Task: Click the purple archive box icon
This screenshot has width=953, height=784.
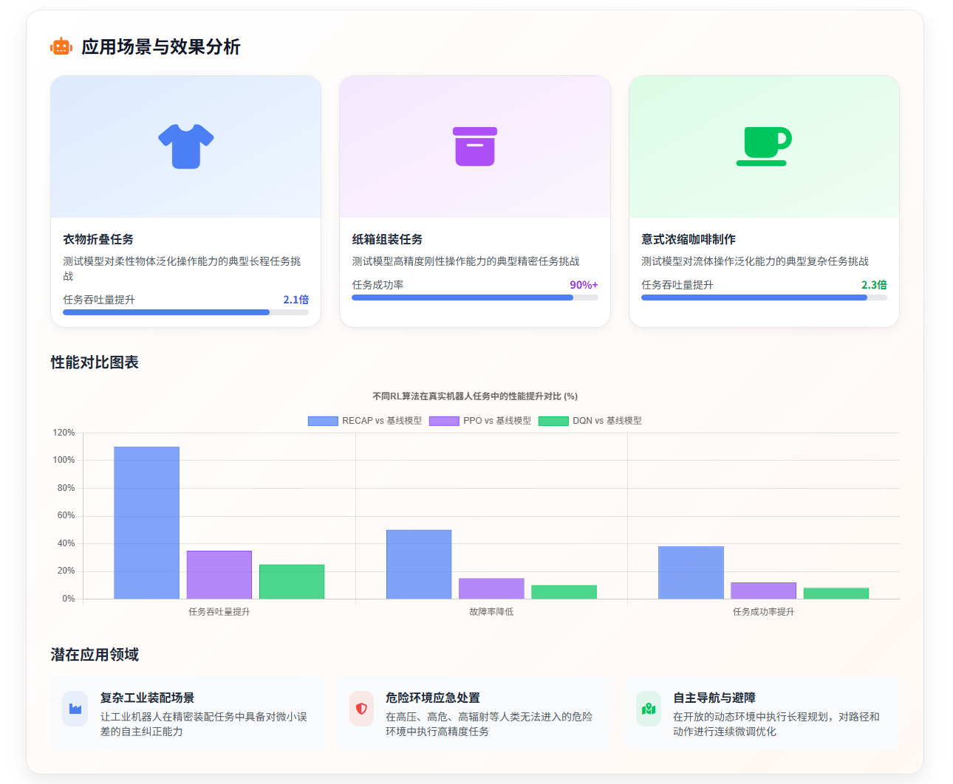Action: [x=475, y=146]
